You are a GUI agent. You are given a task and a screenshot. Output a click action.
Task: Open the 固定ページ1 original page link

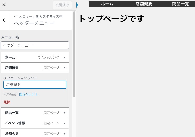[x=28, y=94]
